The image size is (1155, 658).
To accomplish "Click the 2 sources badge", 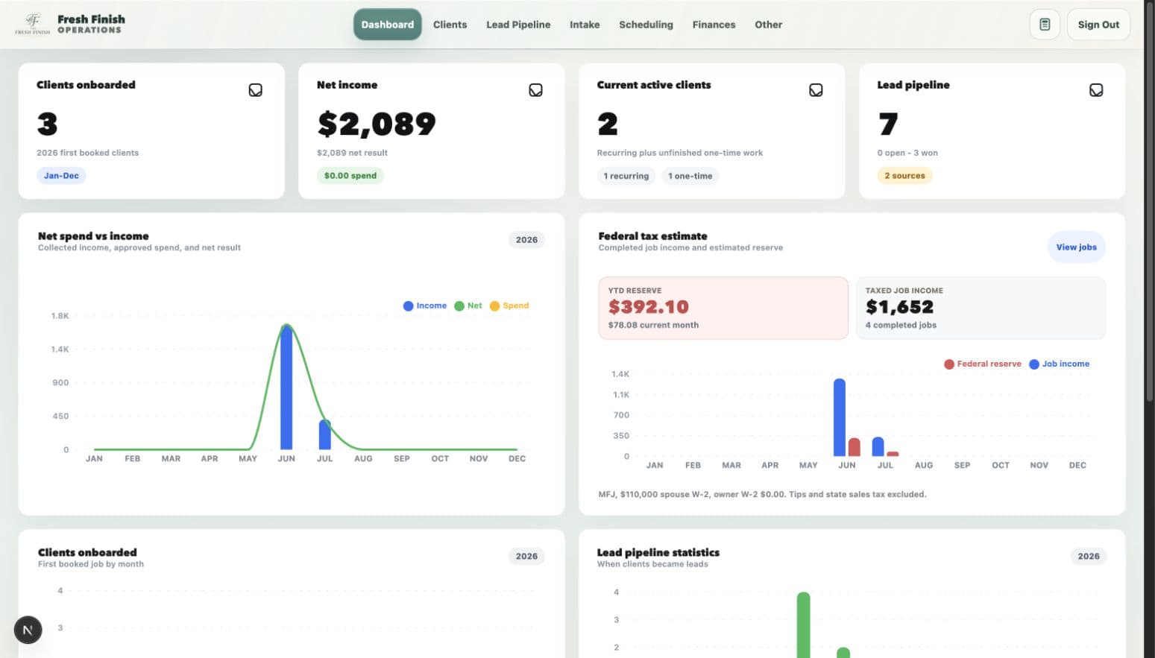I will [x=904, y=176].
